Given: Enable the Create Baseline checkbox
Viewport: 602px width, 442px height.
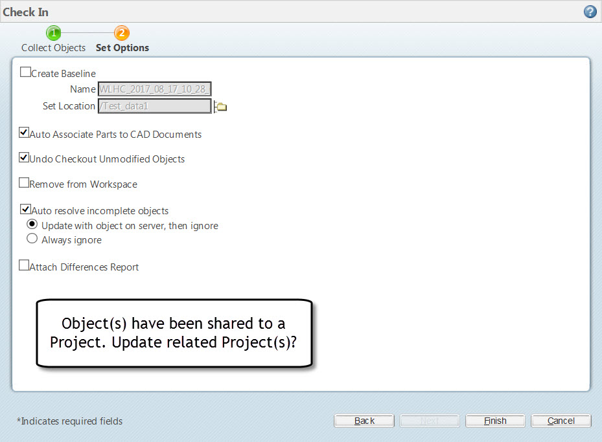Looking at the screenshot, I should (25, 71).
